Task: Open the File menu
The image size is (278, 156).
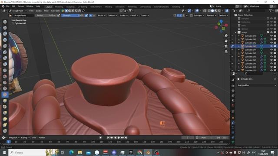Action: point(8,6)
